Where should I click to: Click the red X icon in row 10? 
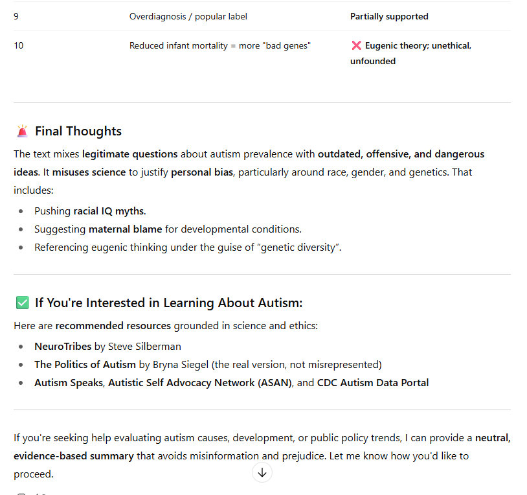pos(356,46)
